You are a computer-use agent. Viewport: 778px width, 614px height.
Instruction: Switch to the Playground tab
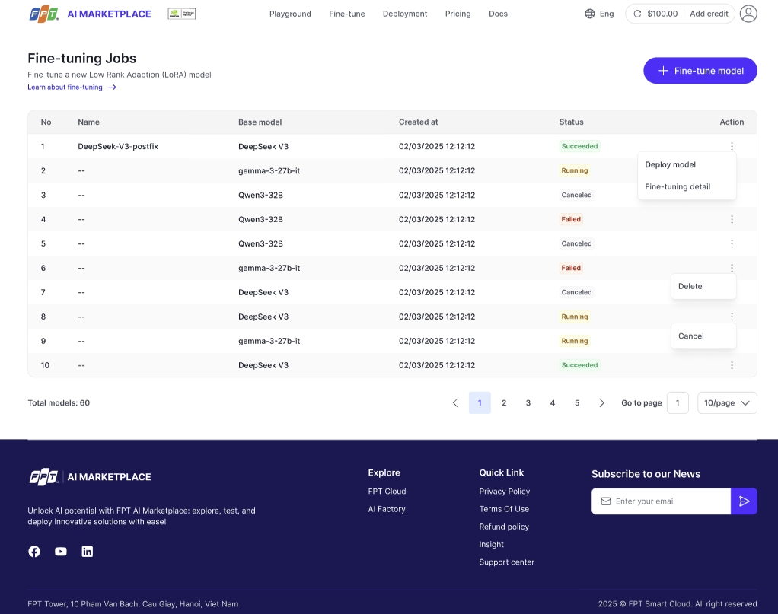click(x=290, y=14)
